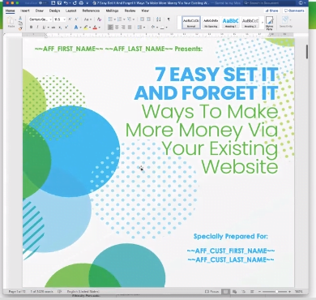Click the Decrease Indent icon

tap(142, 19)
